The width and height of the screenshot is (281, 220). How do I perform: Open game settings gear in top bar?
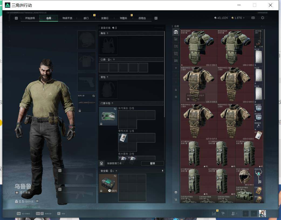[x=263, y=18]
